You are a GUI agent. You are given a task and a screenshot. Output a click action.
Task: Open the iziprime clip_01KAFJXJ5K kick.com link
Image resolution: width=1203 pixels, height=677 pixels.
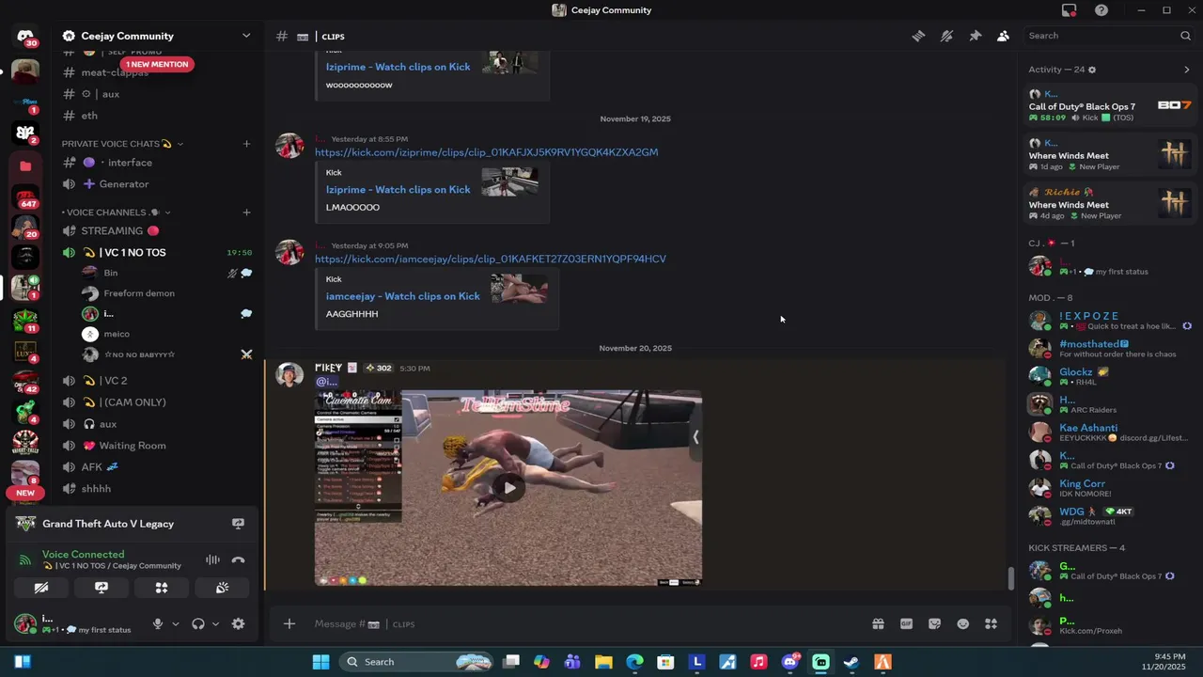click(486, 152)
